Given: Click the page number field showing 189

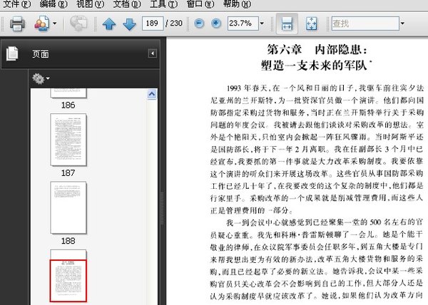Looking at the screenshot, I should click(151, 24).
